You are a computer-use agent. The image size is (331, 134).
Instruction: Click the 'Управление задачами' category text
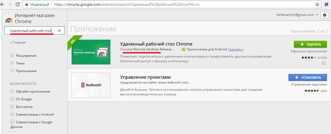(309, 84)
